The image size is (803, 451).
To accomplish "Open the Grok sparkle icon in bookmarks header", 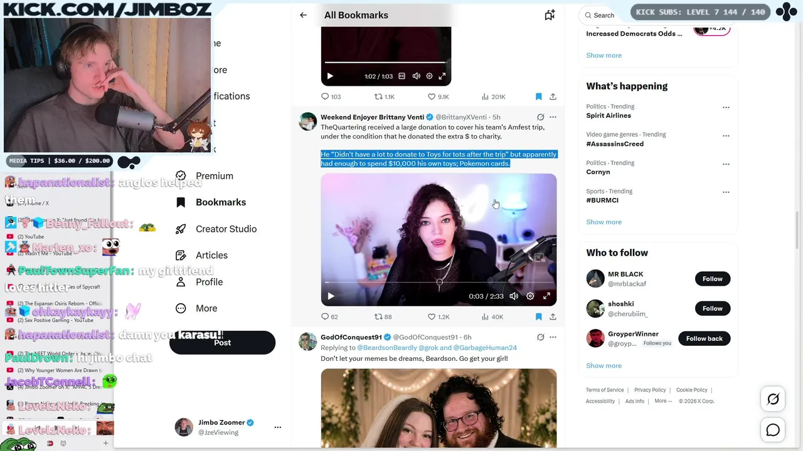I will (x=550, y=15).
